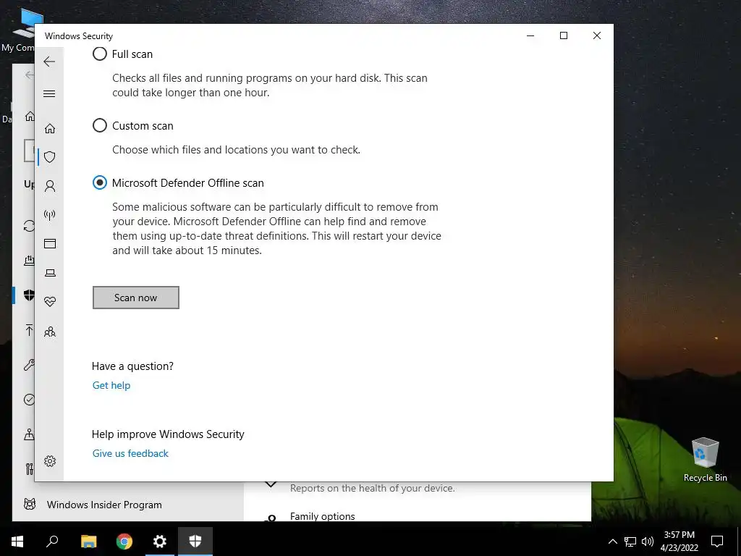Open Windows Insider Program in Settings window
The image size is (741, 556).
click(104, 505)
